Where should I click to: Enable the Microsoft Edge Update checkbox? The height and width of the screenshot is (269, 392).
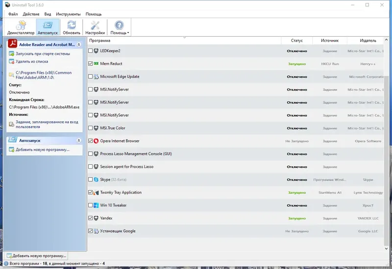coord(91,77)
